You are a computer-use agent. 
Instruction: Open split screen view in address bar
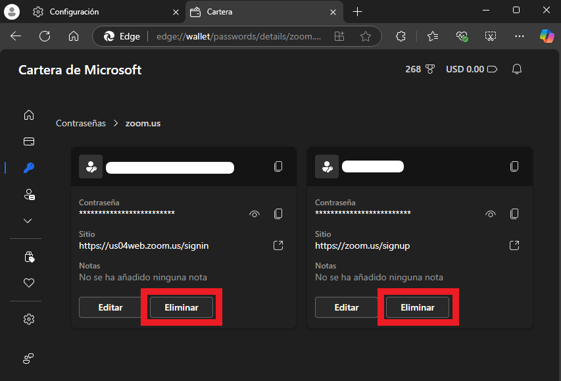click(339, 36)
